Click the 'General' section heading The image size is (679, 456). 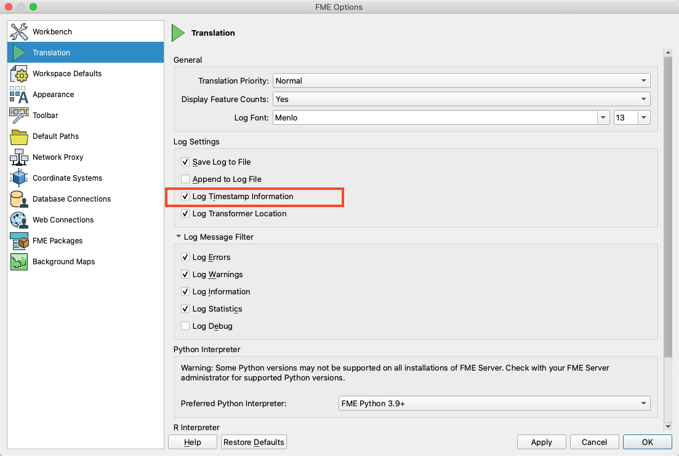(188, 60)
